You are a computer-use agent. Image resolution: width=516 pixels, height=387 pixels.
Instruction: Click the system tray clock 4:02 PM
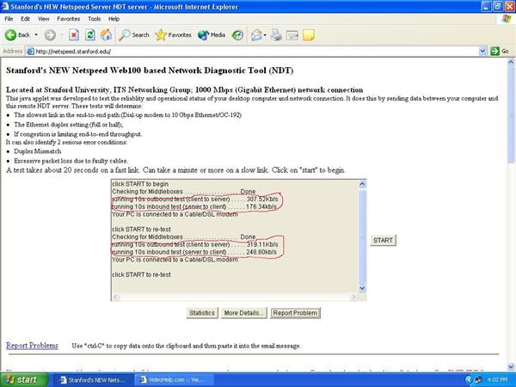coord(498,380)
